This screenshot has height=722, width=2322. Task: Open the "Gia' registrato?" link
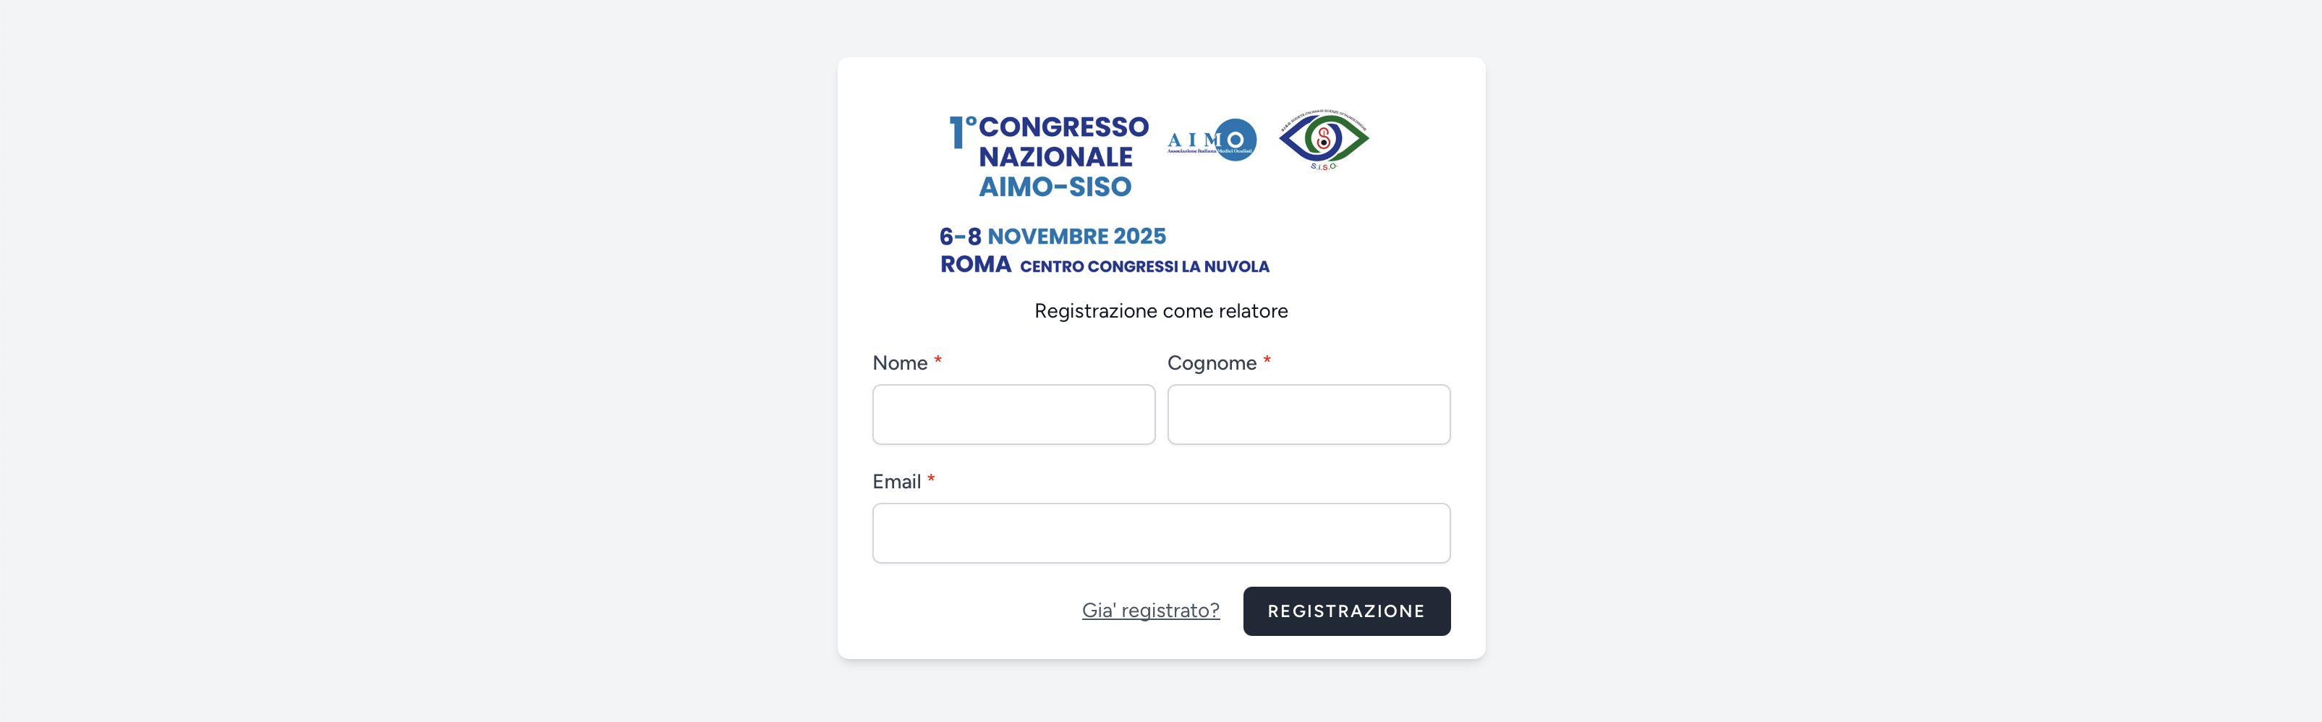[x=1150, y=611]
